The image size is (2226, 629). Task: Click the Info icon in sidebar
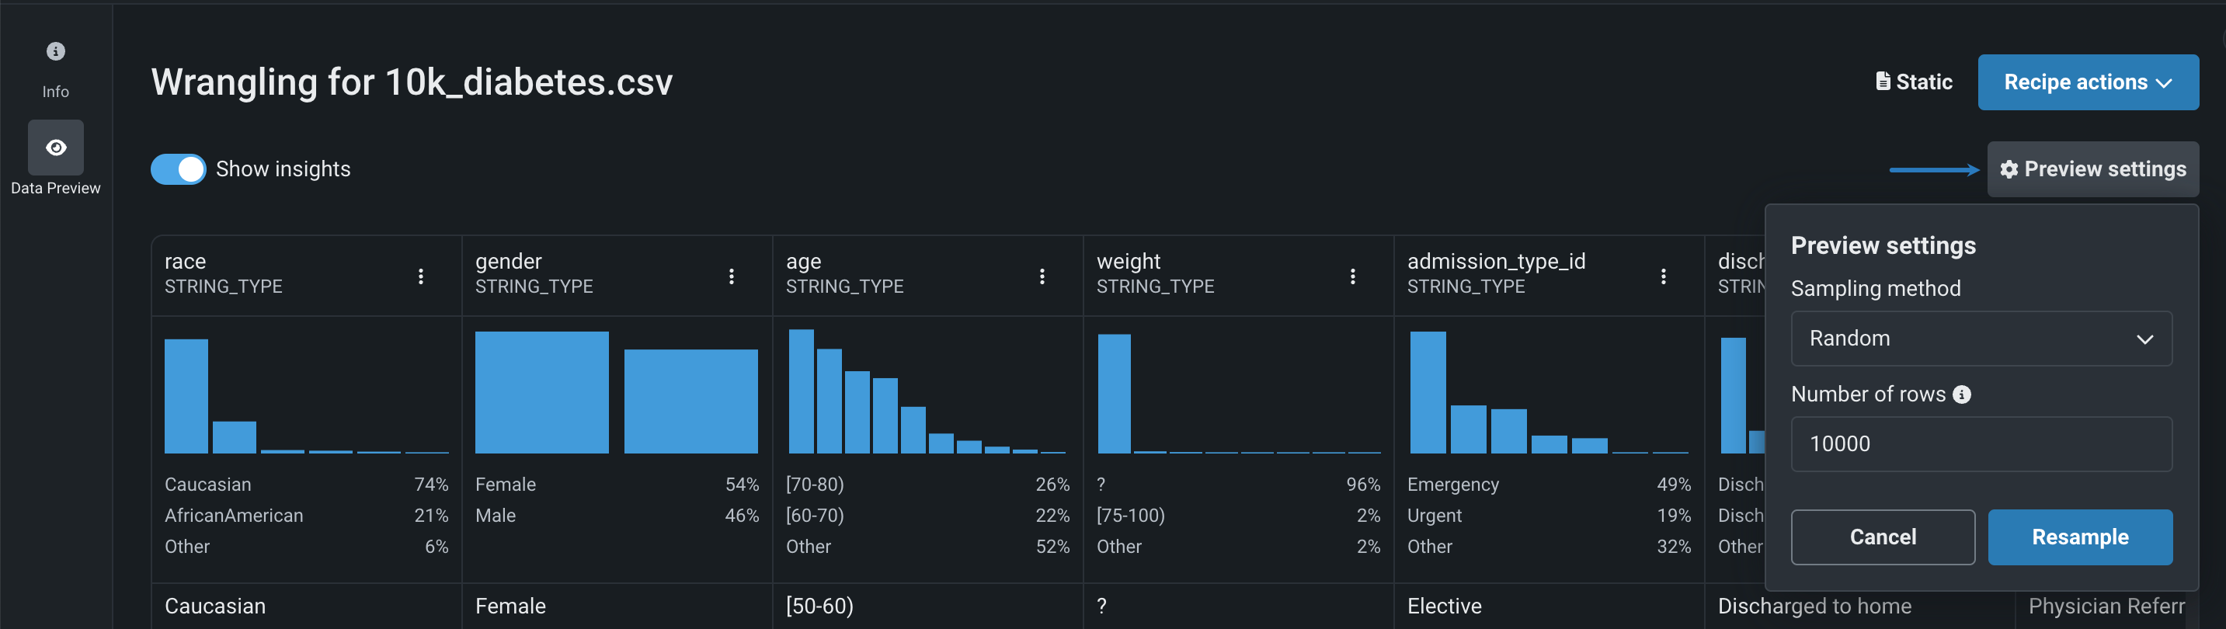click(x=55, y=52)
